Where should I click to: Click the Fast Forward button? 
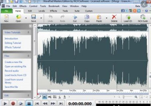point(53,103)
